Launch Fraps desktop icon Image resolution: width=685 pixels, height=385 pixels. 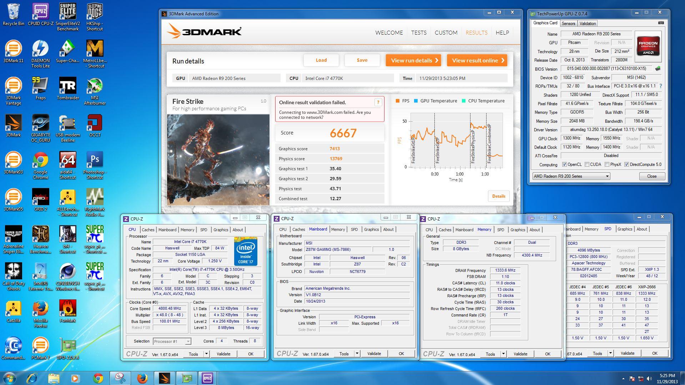tap(40, 88)
